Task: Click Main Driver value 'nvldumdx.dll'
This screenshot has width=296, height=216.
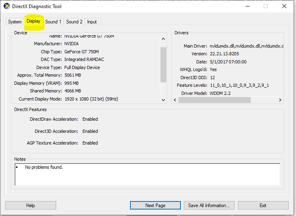Action: (222, 46)
